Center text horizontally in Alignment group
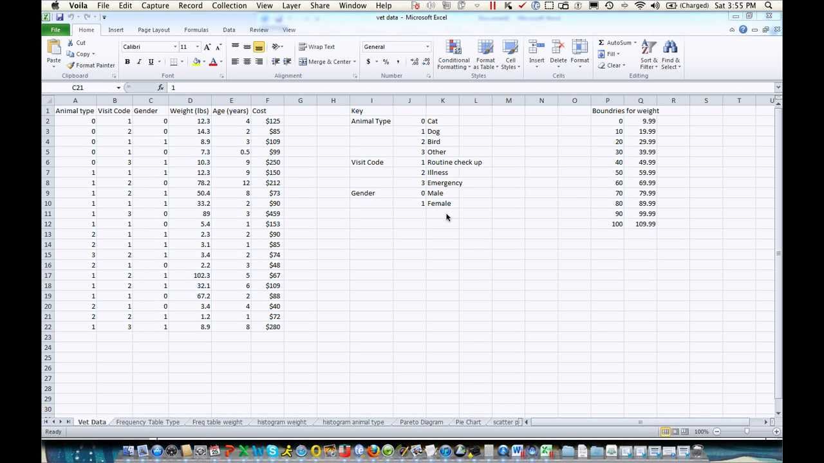 247,62
